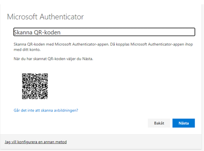Click the word 'avbildningen?' in the blue link
The image size is (204, 151).
[66, 110]
